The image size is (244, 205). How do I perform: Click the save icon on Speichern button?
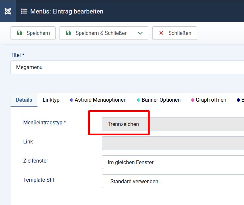pyautogui.click(x=19, y=33)
